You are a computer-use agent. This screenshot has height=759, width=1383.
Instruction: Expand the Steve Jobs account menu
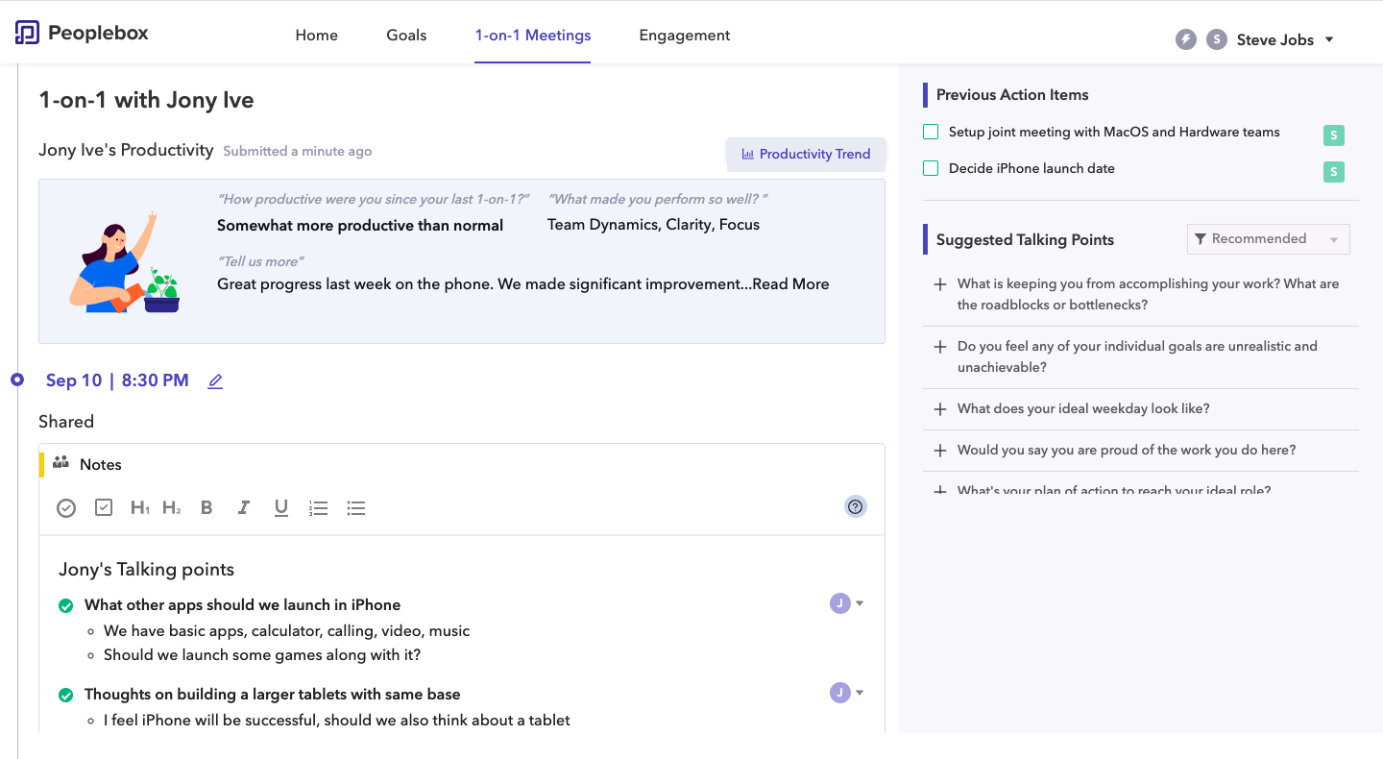(1329, 39)
